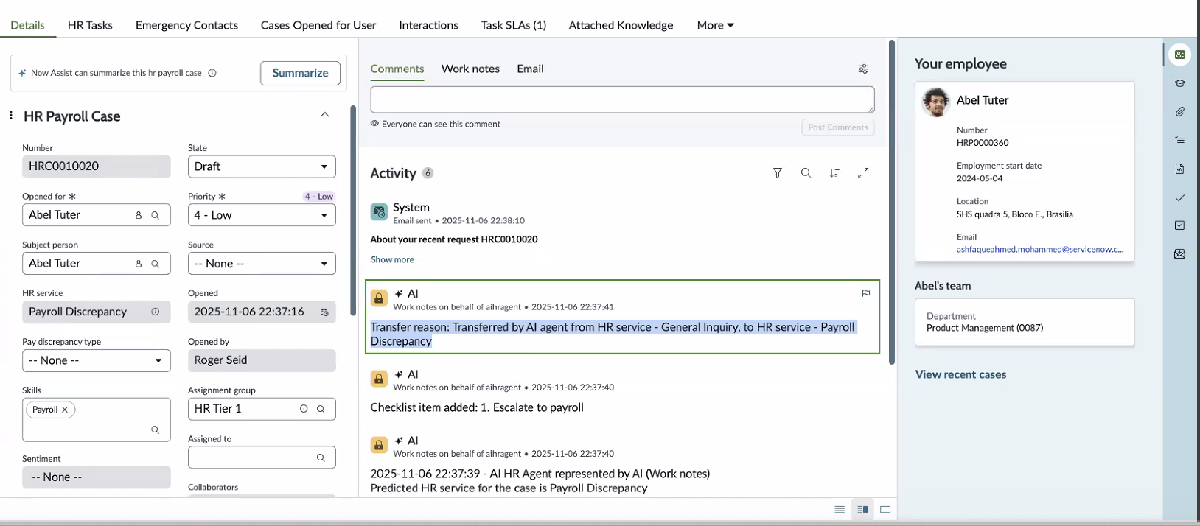Show Assignment group HR Tier 1 info
This screenshot has height=526, width=1200.
[x=304, y=409]
